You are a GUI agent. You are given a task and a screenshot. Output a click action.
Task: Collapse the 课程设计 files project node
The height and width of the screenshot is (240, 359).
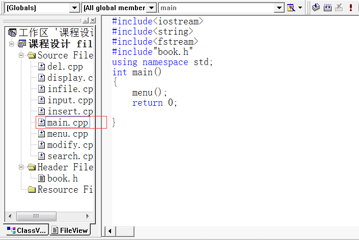tap(11, 44)
